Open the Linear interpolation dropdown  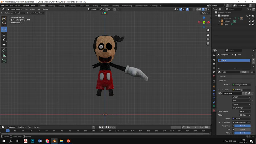click(241, 97)
